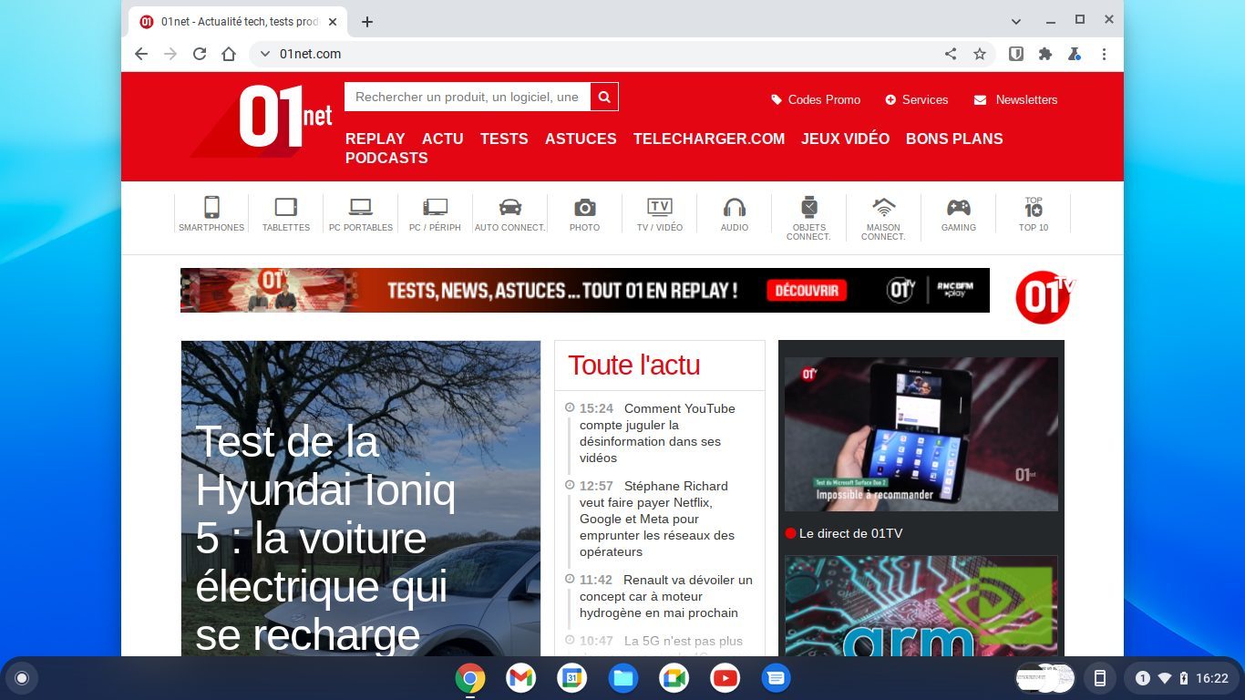Focus the product search input field
This screenshot has height=700, width=1245.
click(468, 97)
